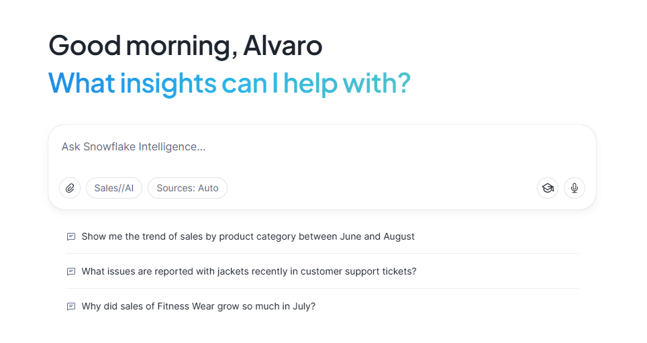This screenshot has width=647, height=343.
Task: Click chat icon beside jackets issues suggestion
Action: (x=71, y=272)
